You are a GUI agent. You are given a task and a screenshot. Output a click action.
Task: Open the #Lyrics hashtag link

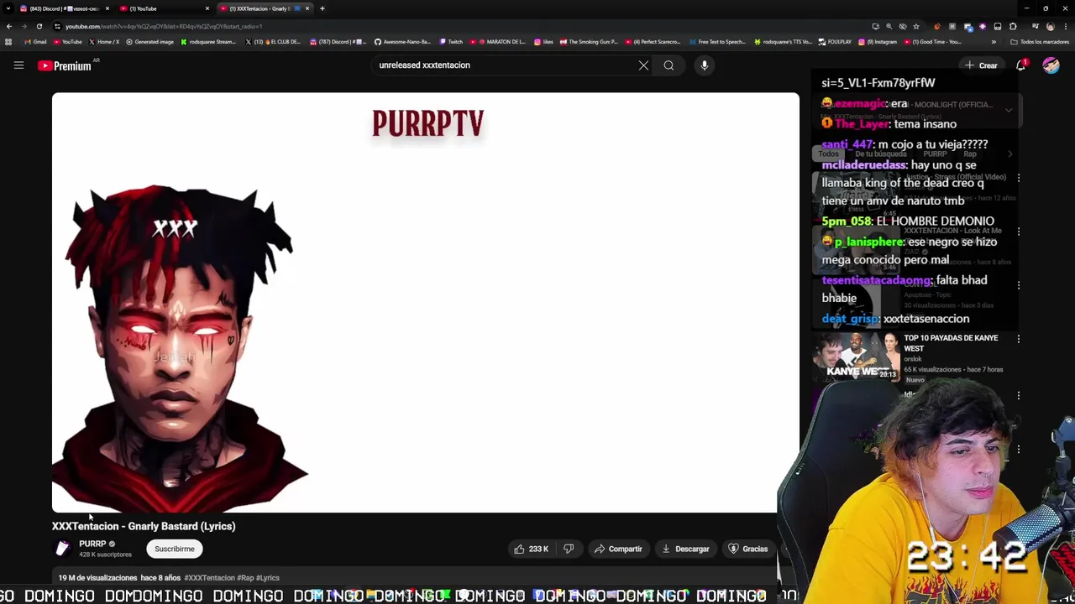268,578
